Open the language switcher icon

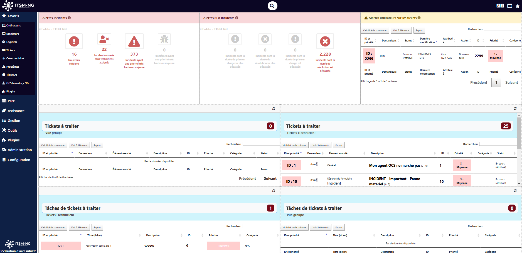pos(500,6)
